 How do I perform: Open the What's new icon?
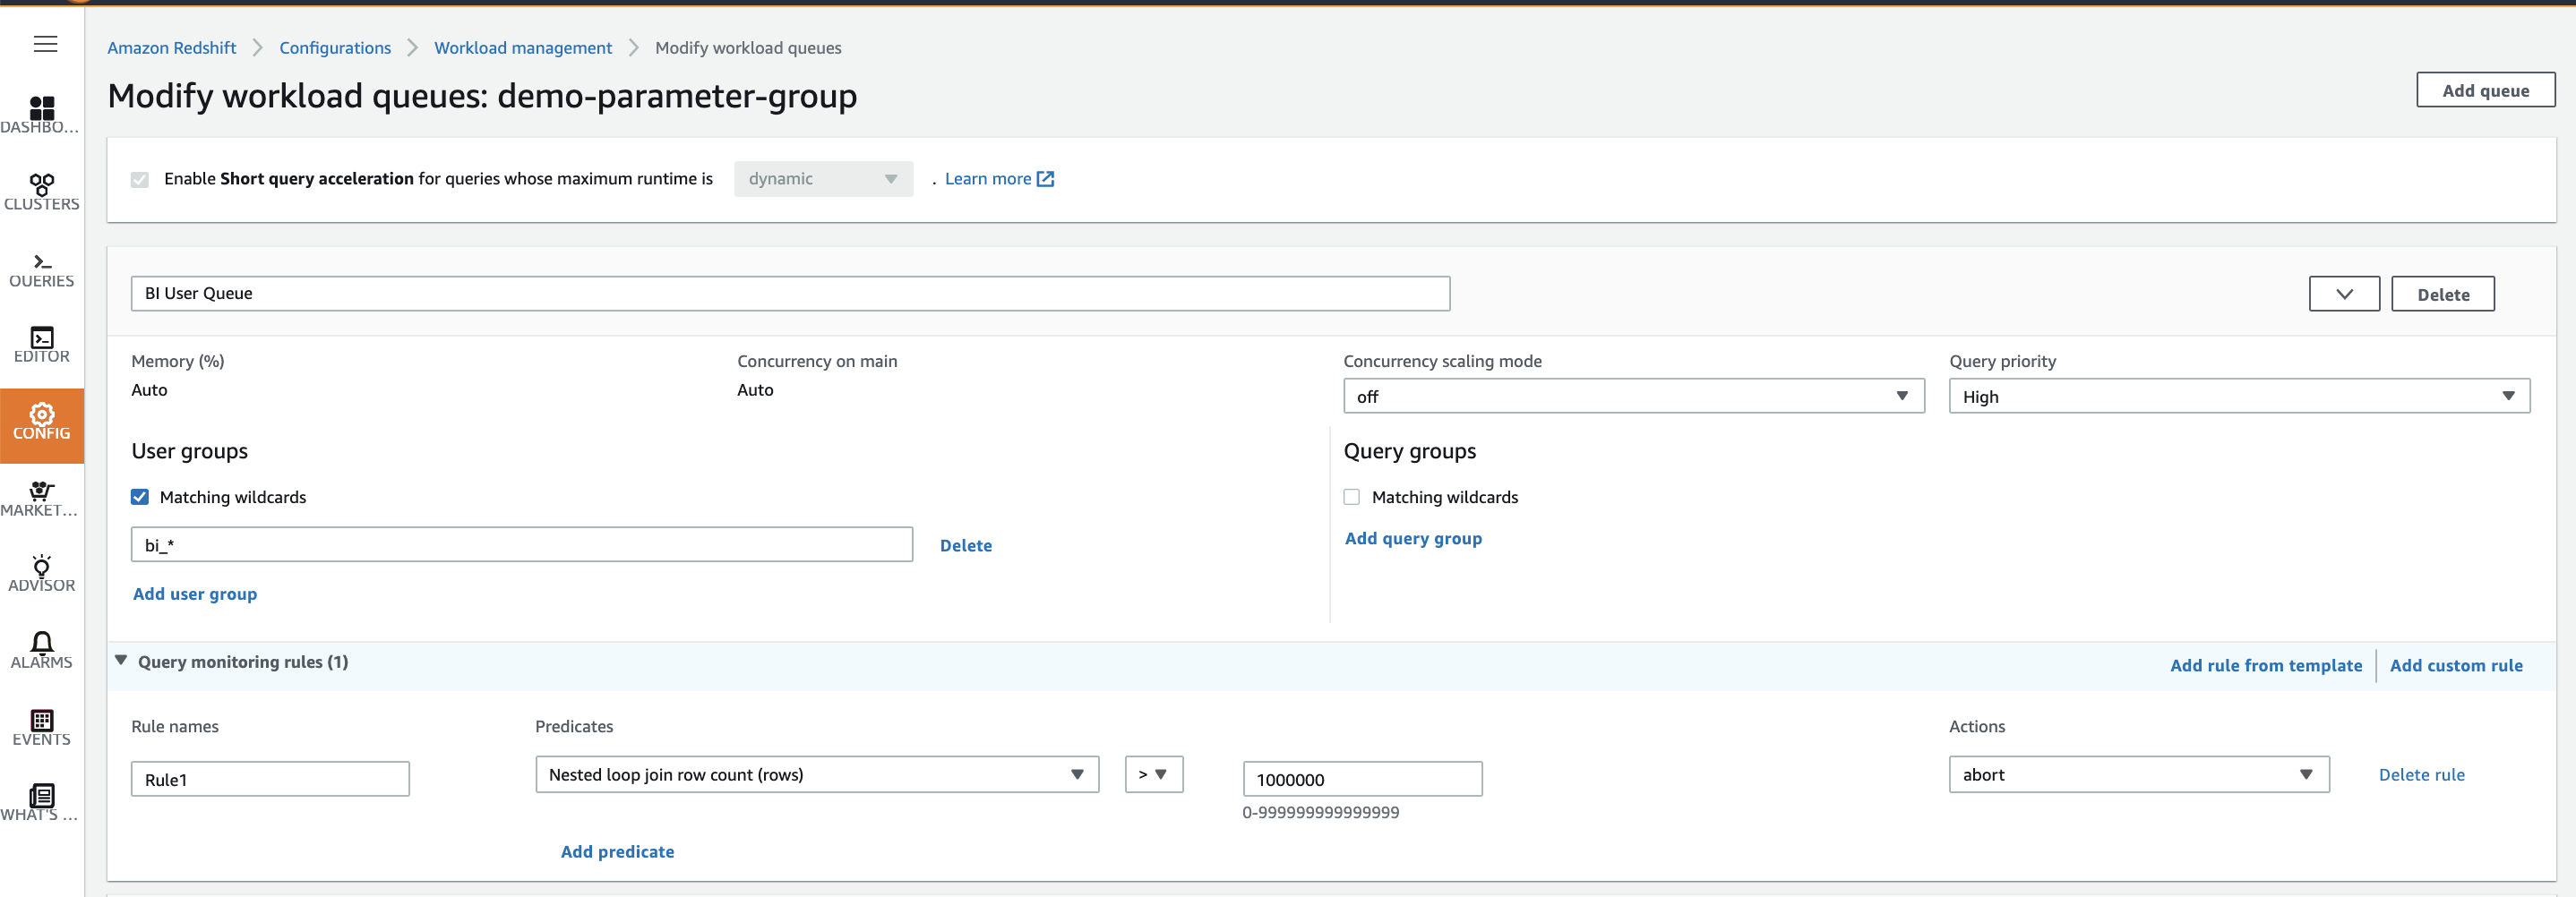tap(42, 796)
